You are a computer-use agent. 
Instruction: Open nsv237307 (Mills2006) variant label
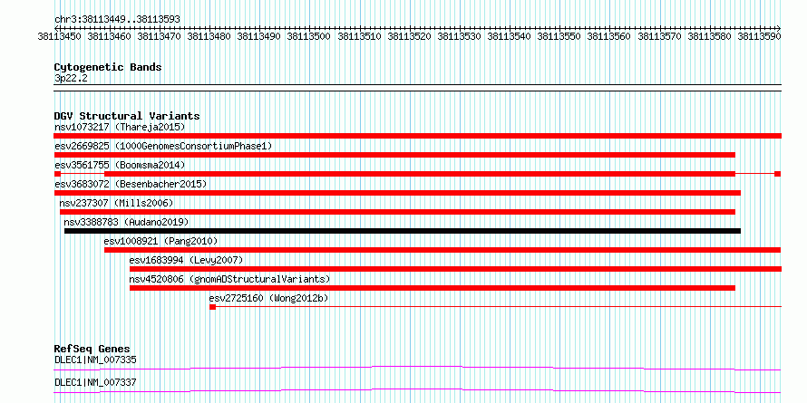[x=116, y=203]
